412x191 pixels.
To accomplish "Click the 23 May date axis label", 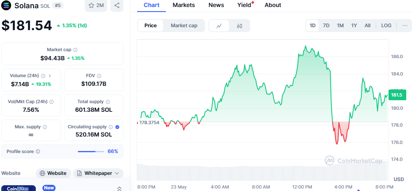I will 179,187.
